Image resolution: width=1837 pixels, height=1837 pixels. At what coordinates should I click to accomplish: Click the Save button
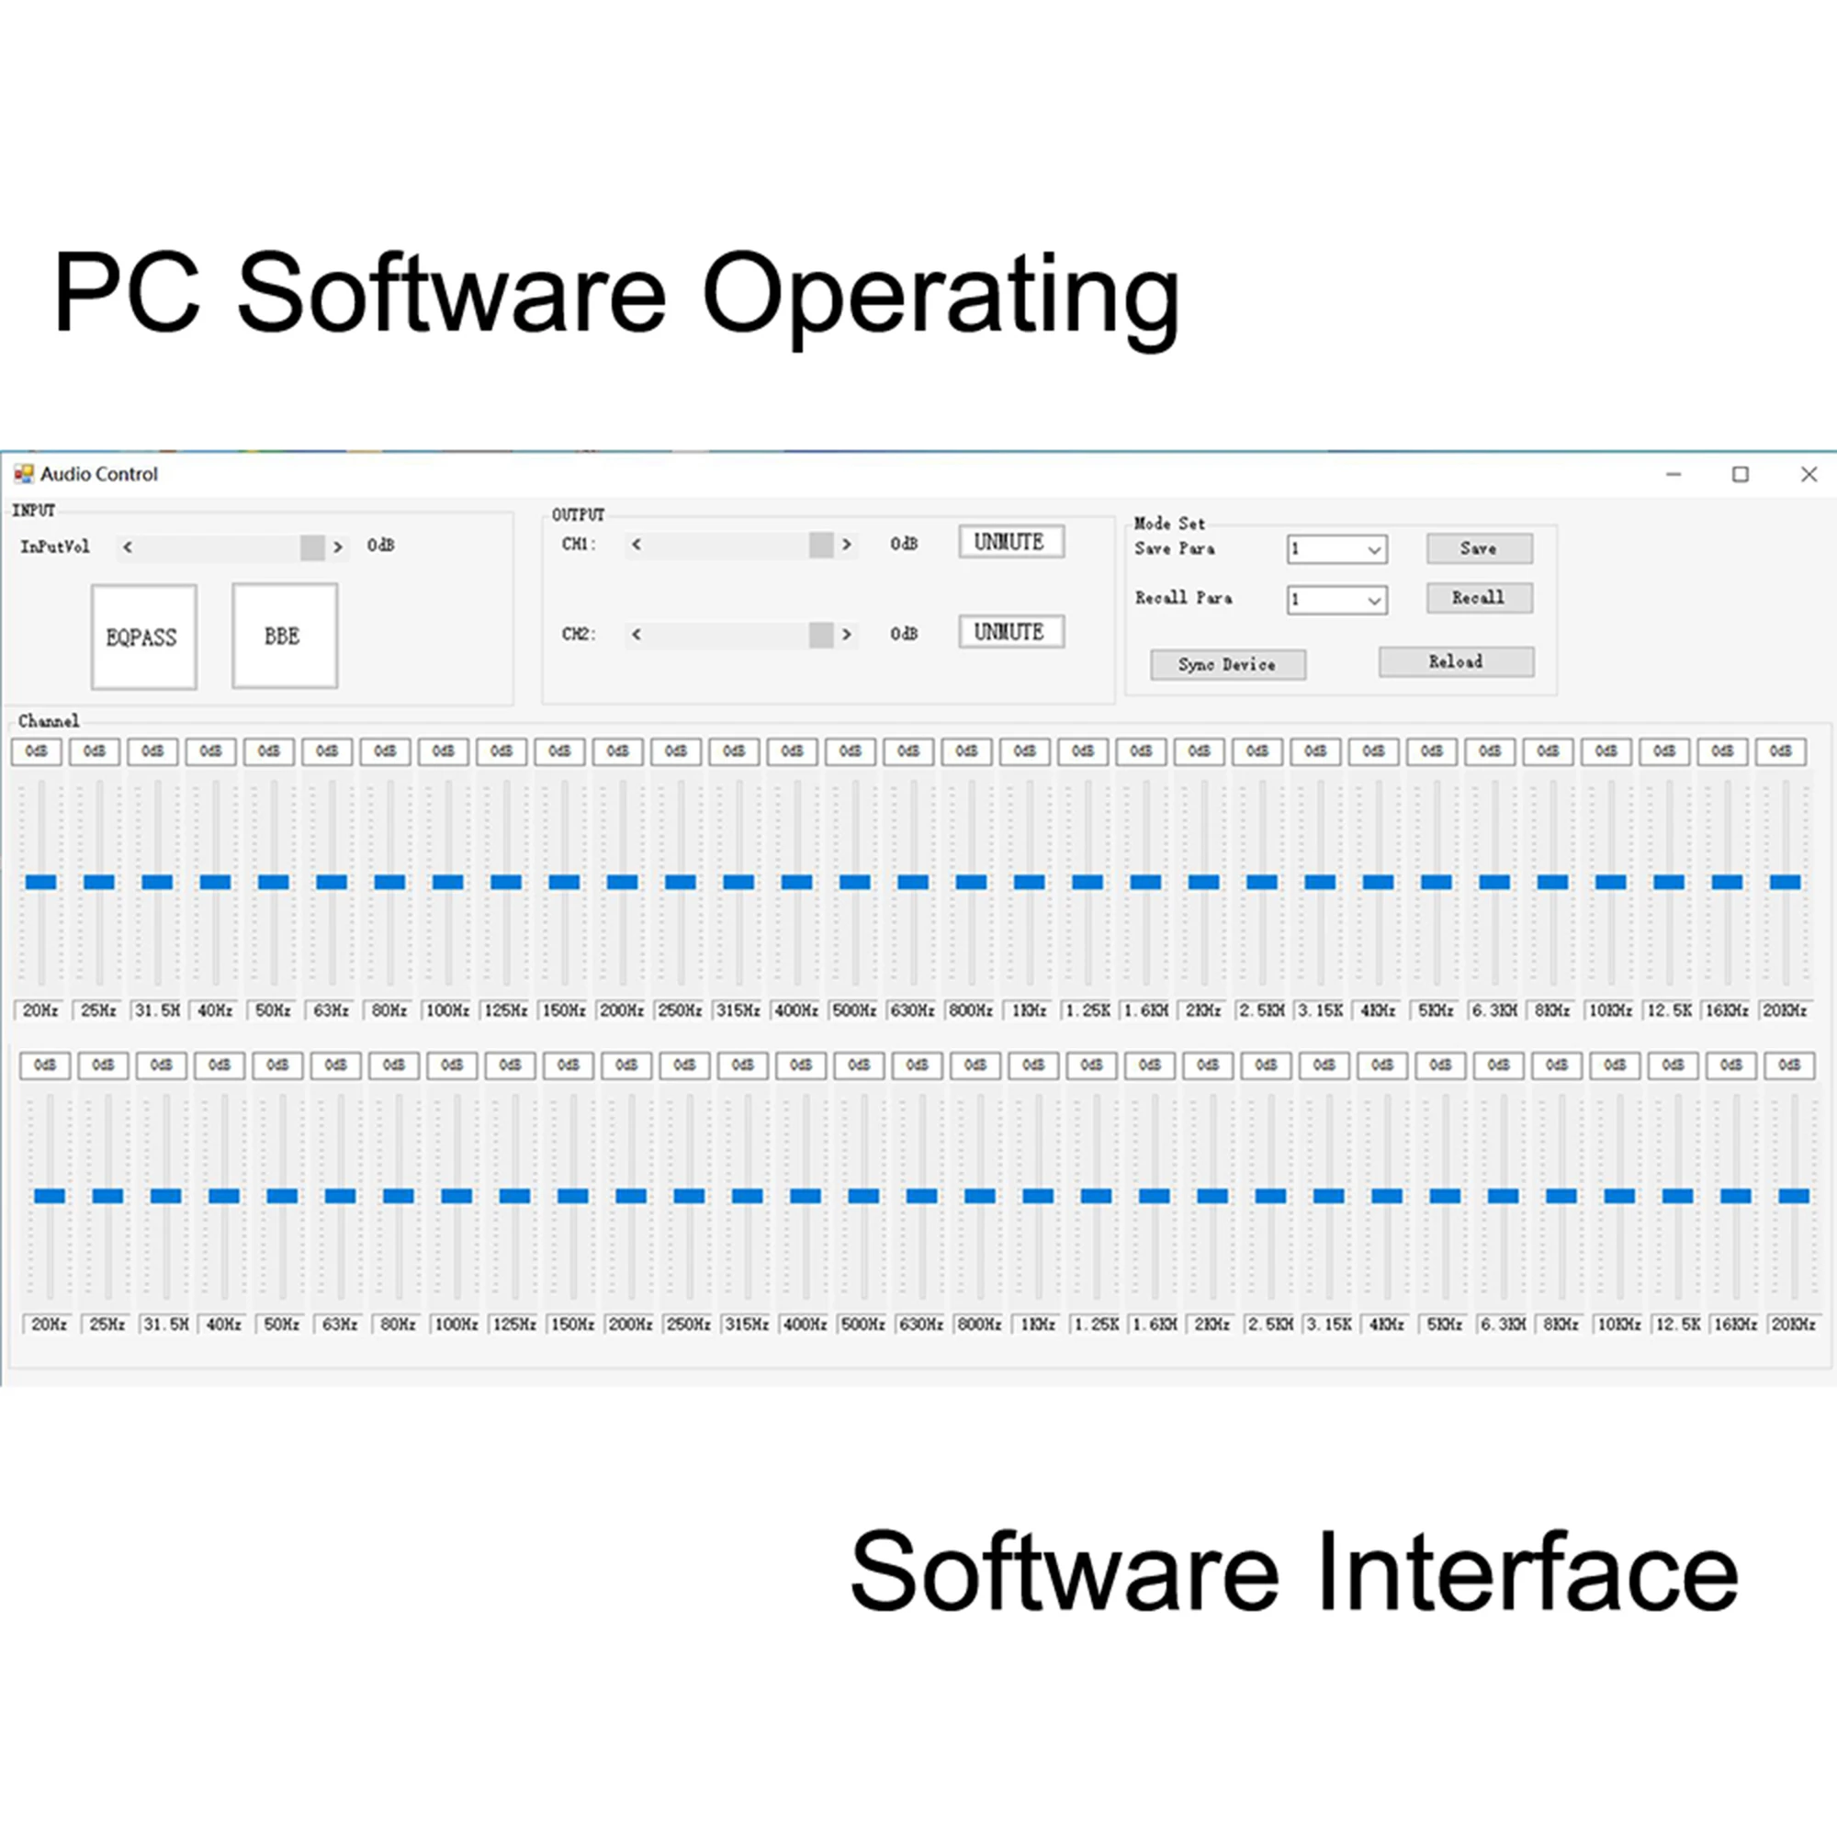point(1479,548)
